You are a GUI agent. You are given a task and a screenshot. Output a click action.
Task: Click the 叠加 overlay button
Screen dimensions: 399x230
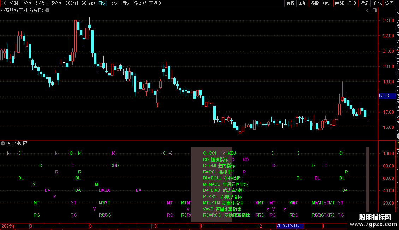click(x=303, y=3)
